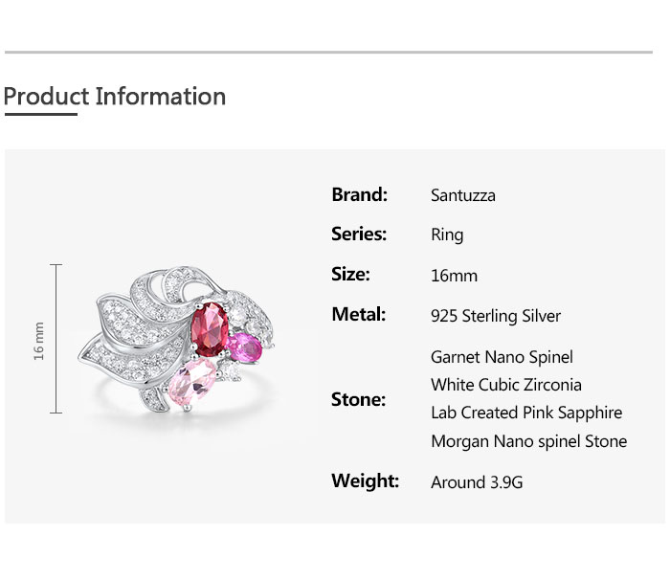Viewport: 670px width, 581px height.
Task: Click the Ring series value
Action: pos(447,235)
